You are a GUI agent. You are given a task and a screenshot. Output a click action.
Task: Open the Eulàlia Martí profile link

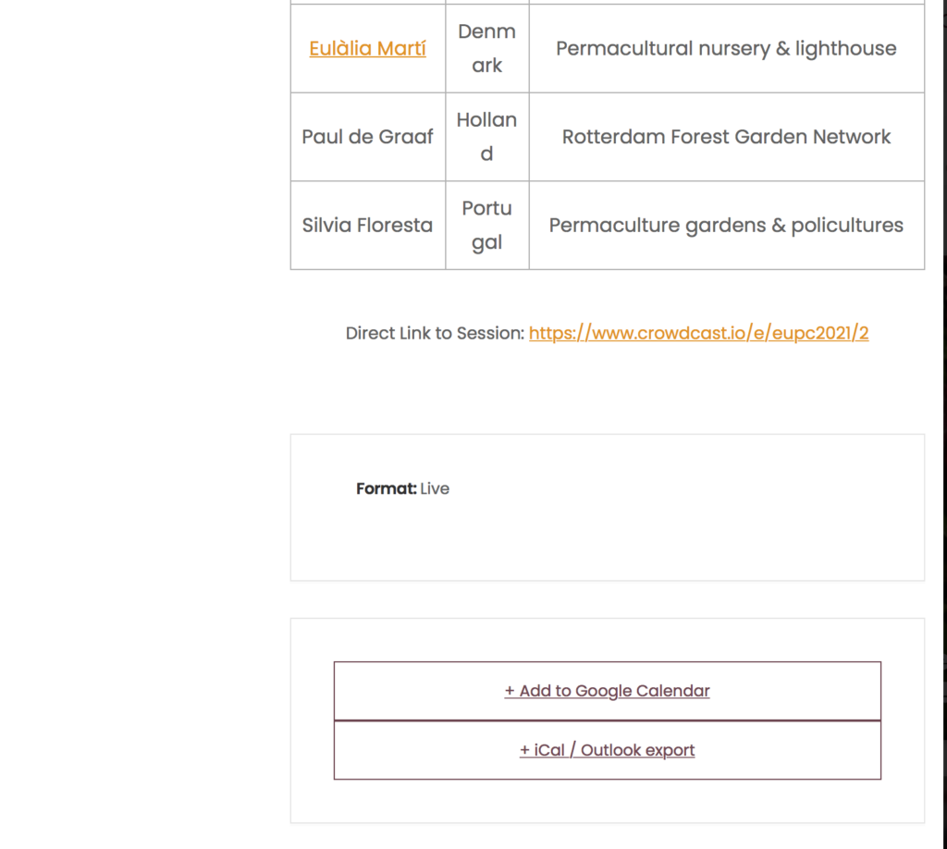[367, 48]
